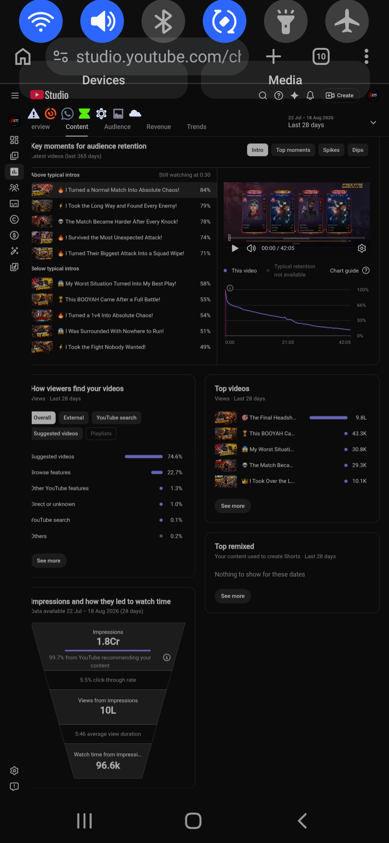Switch to the Revenue tab
This screenshot has height=843, width=389.
[x=159, y=127]
